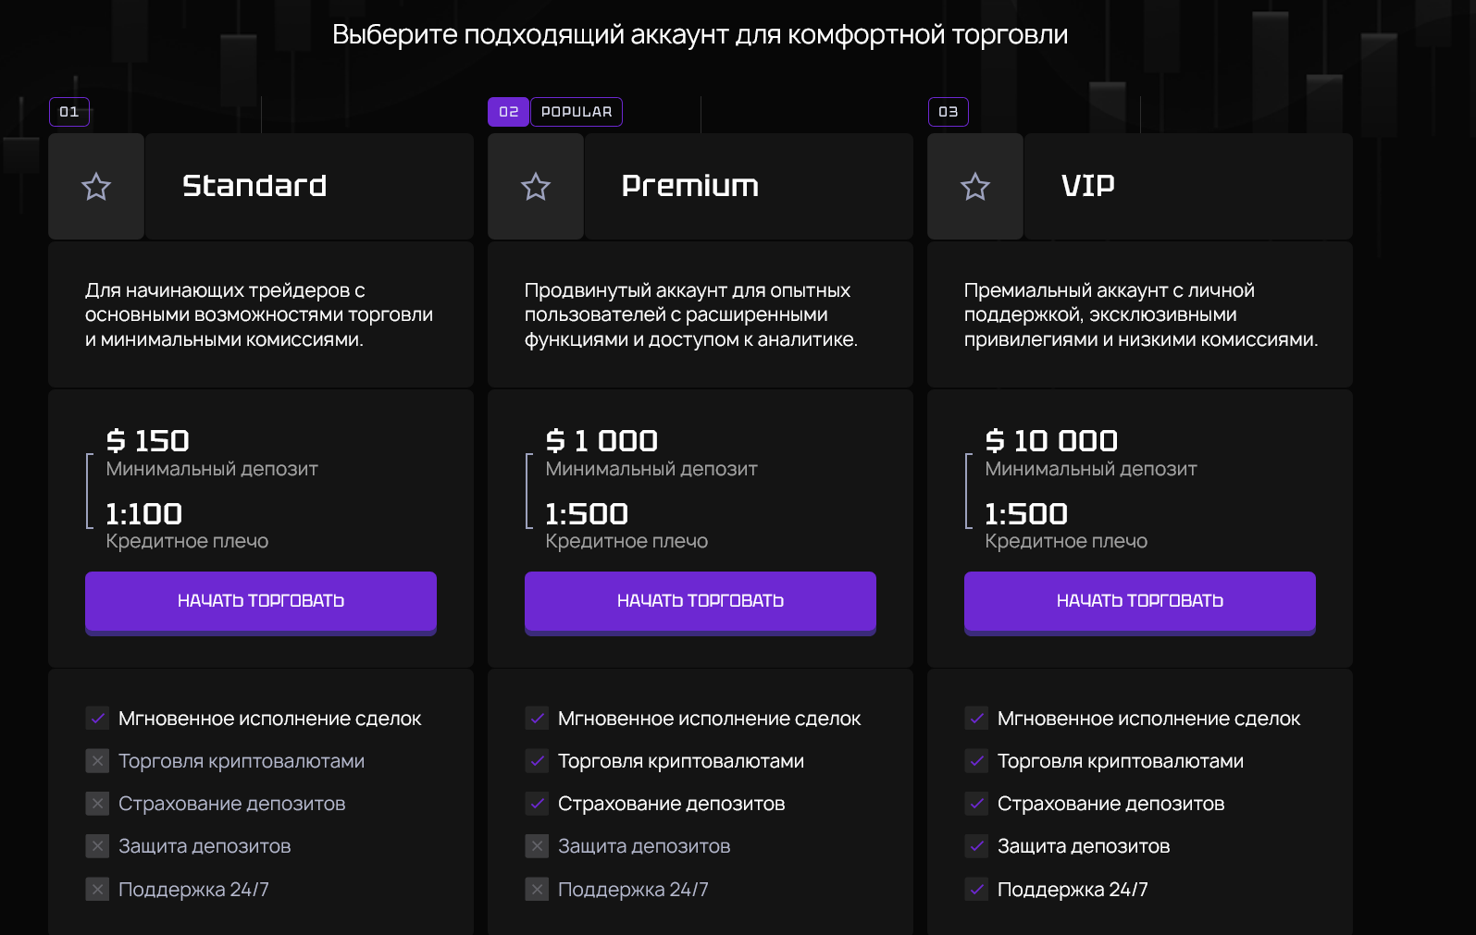
Task: Select the Standard plan title
Action: point(254,186)
